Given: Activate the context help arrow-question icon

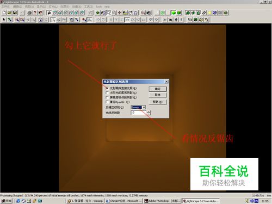Looking at the screenshot, I should (x=40, y=13).
